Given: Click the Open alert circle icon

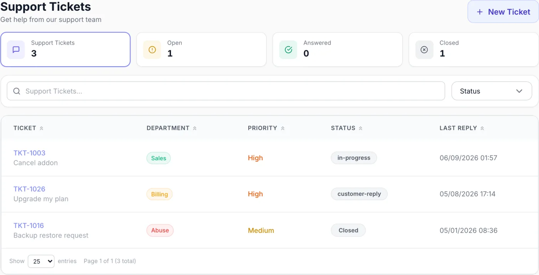Looking at the screenshot, I should (x=152, y=50).
